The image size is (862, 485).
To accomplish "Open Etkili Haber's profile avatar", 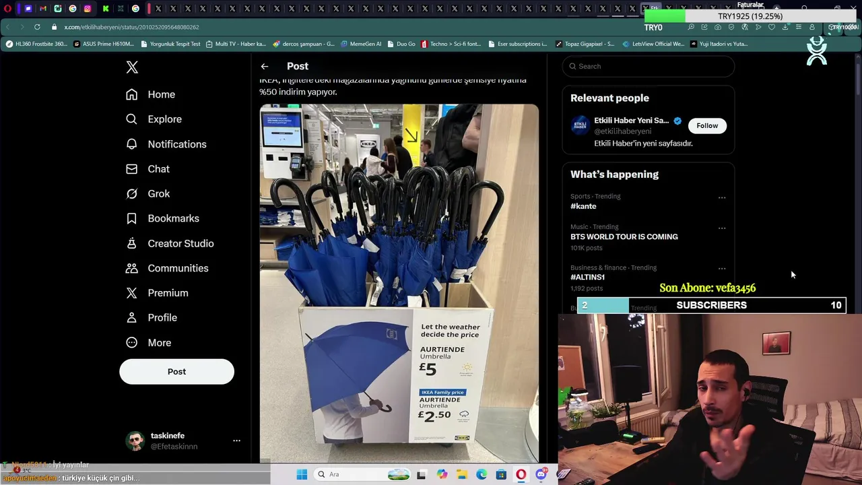I will [x=580, y=125].
